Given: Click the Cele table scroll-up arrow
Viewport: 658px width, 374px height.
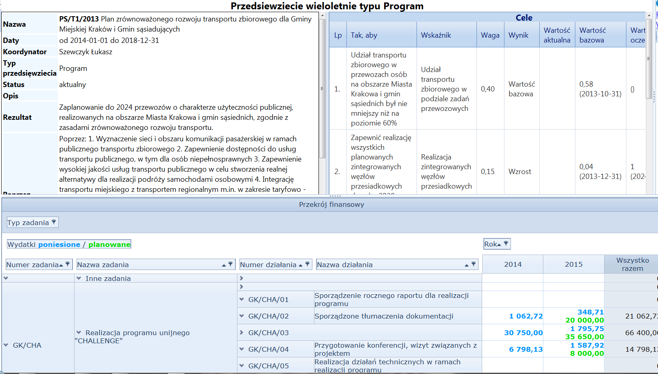Looking at the screenshot, I should point(648,15).
